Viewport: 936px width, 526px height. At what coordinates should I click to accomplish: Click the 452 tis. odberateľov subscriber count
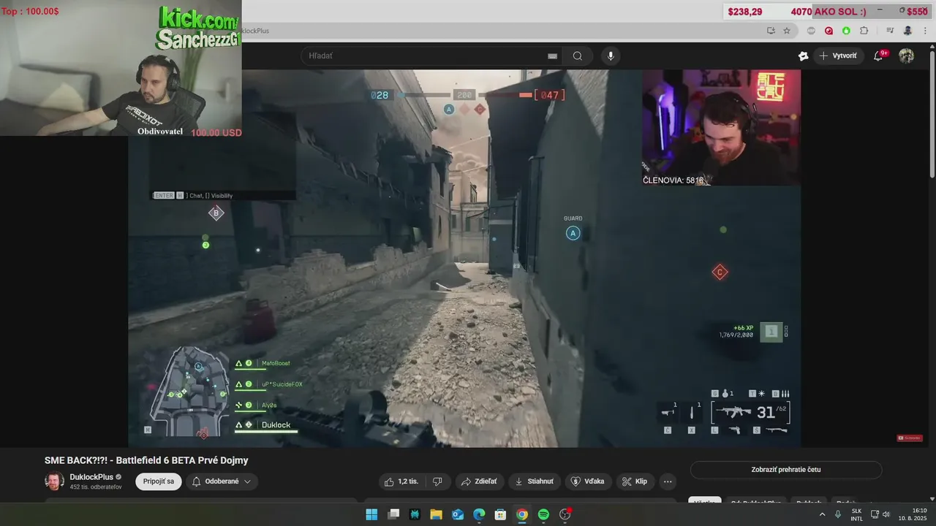(96, 487)
